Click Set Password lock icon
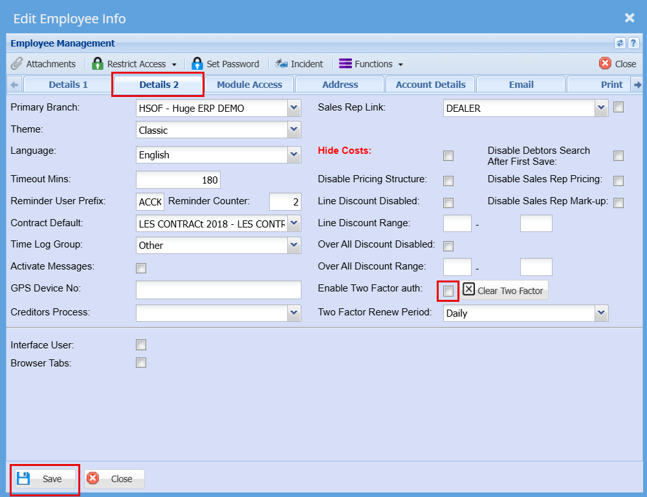 197,64
